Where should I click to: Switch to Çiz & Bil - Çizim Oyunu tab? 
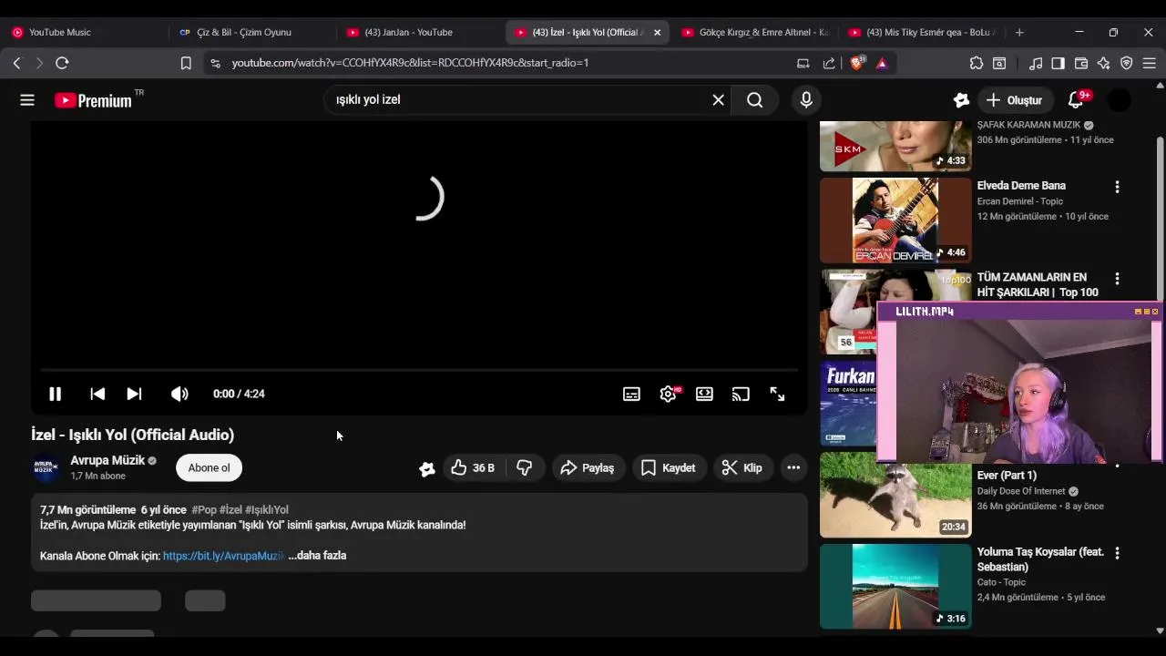[x=251, y=32]
